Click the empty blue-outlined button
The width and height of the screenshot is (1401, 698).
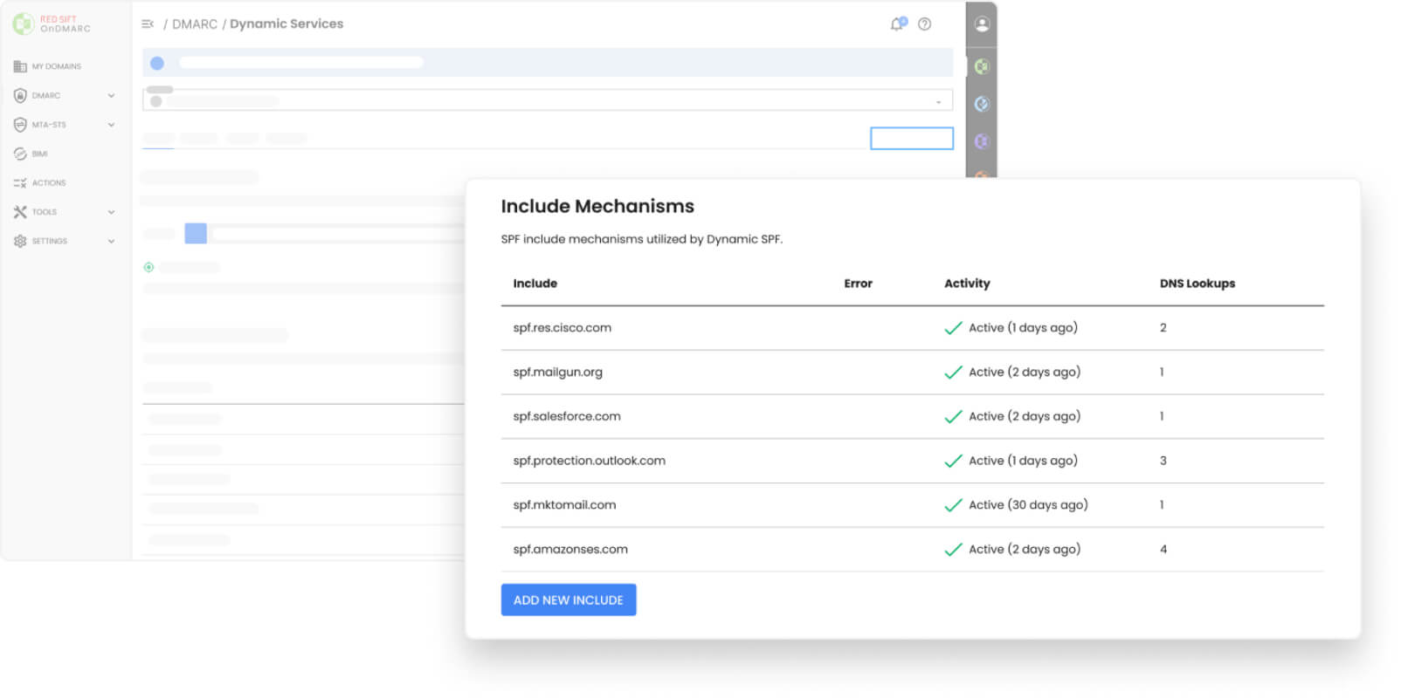[x=912, y=138]
